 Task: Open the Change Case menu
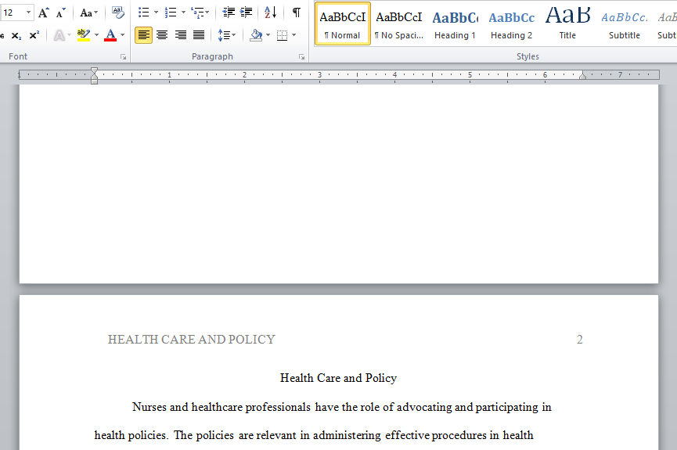[89, 13]
